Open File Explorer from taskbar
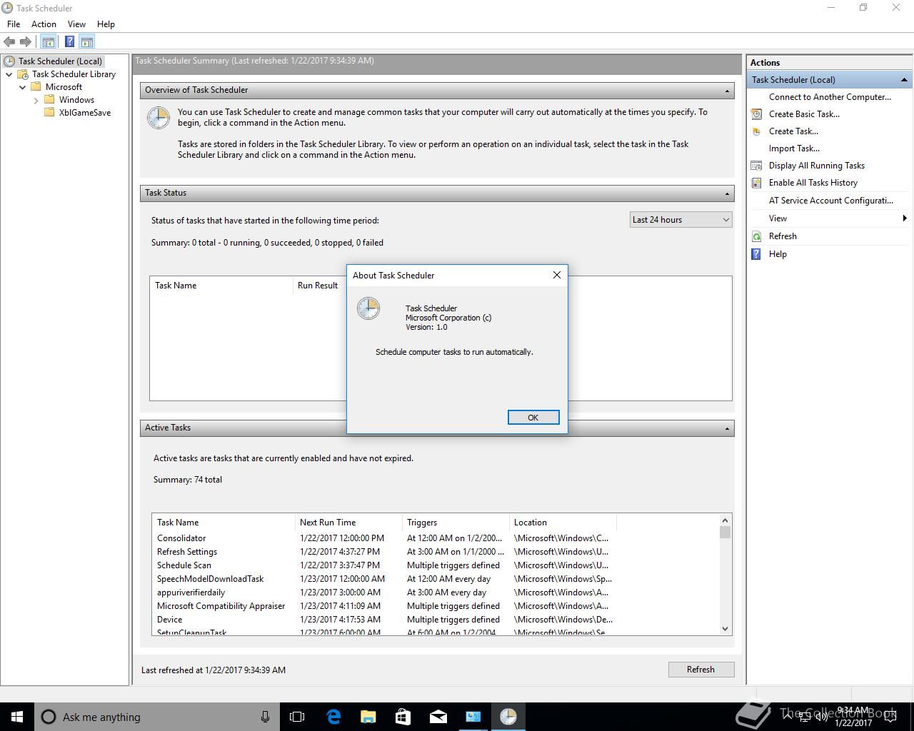914x731 pixels. pyautogui.click(x=368, y=717)
